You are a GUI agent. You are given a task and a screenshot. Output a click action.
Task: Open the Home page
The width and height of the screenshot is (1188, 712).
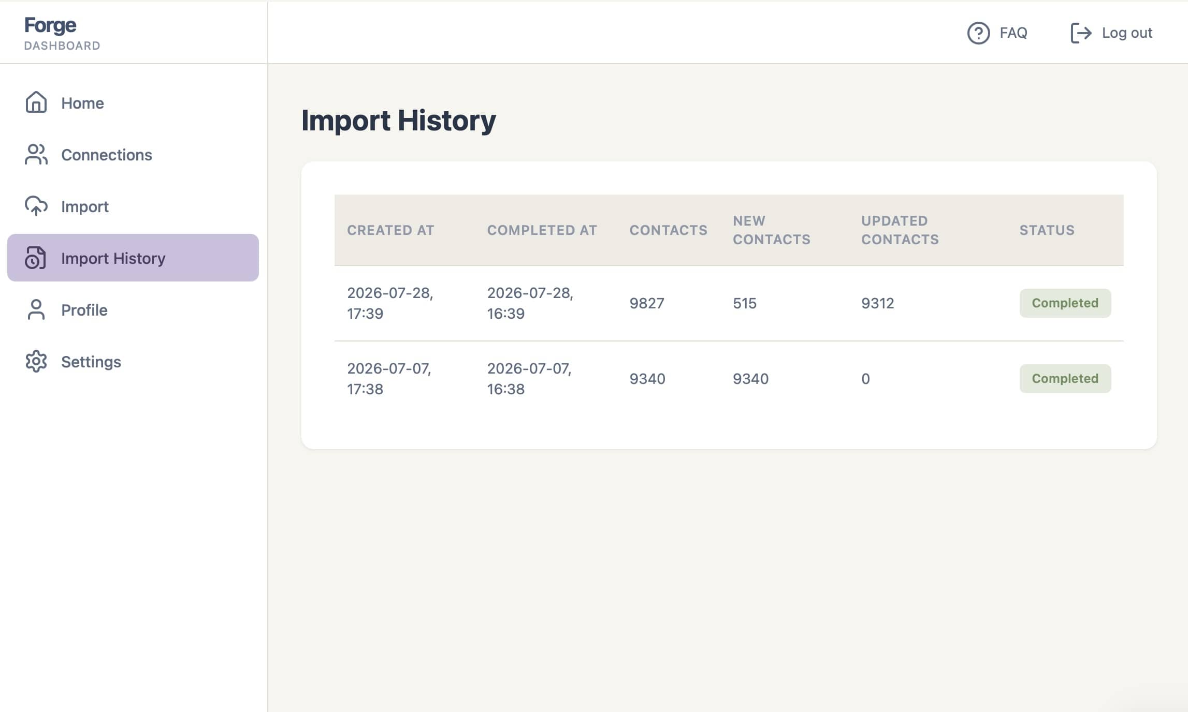(133, 102)
